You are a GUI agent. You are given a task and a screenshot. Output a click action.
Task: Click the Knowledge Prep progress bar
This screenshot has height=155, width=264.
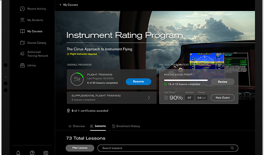point(186,80)
